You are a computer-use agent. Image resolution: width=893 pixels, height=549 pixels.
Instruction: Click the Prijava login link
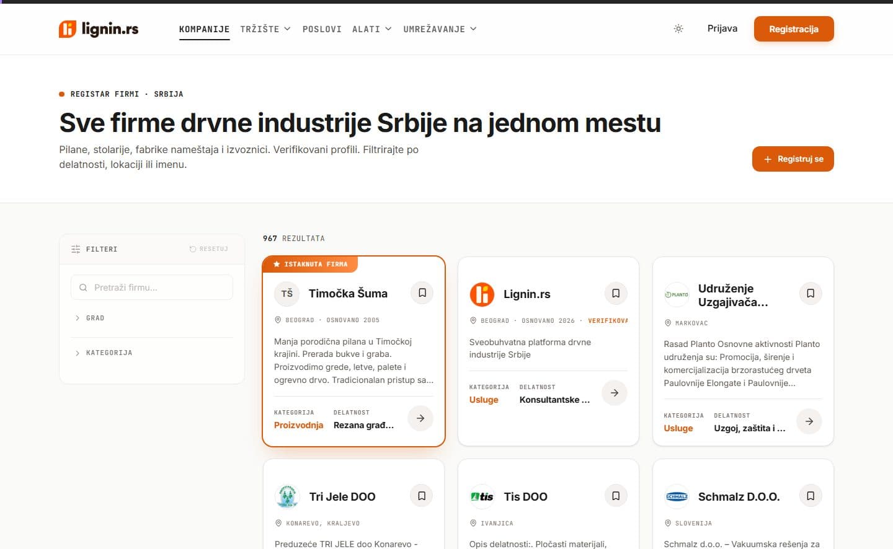[722, 29]
